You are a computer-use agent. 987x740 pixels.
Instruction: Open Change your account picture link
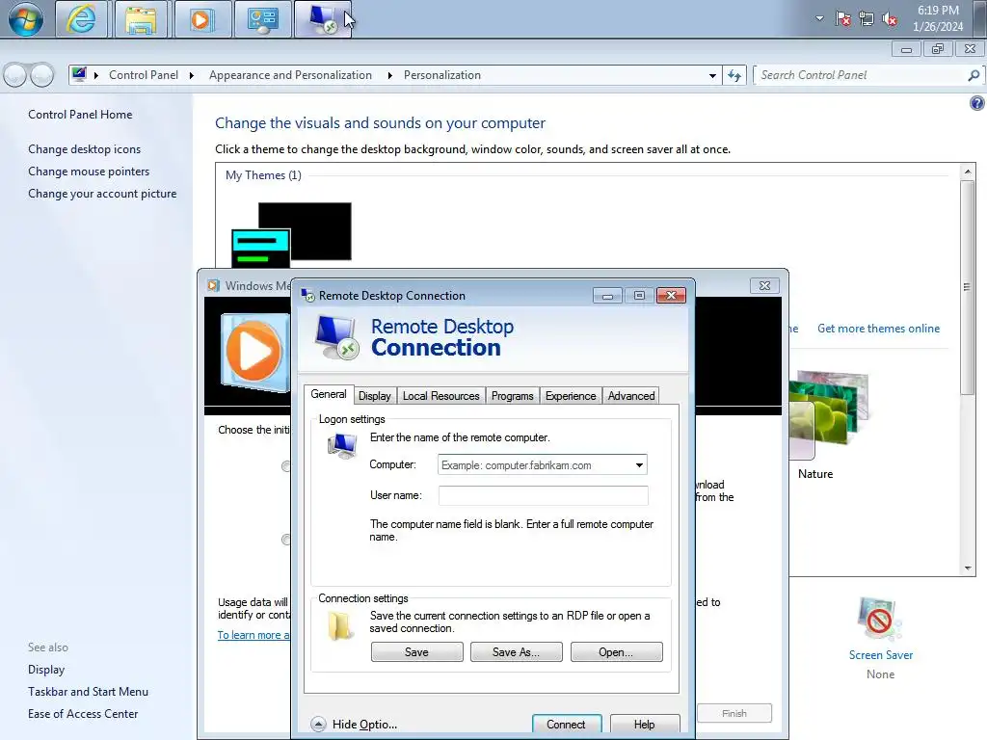102,193
